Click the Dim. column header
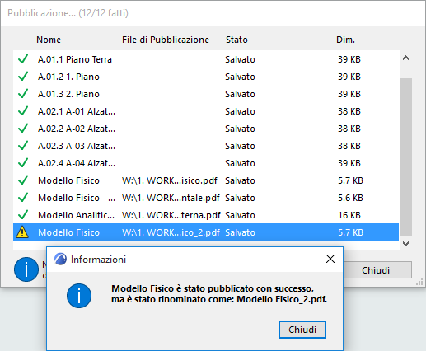The width and height of the screenshot is (426, 351). (x=345, y=40)
